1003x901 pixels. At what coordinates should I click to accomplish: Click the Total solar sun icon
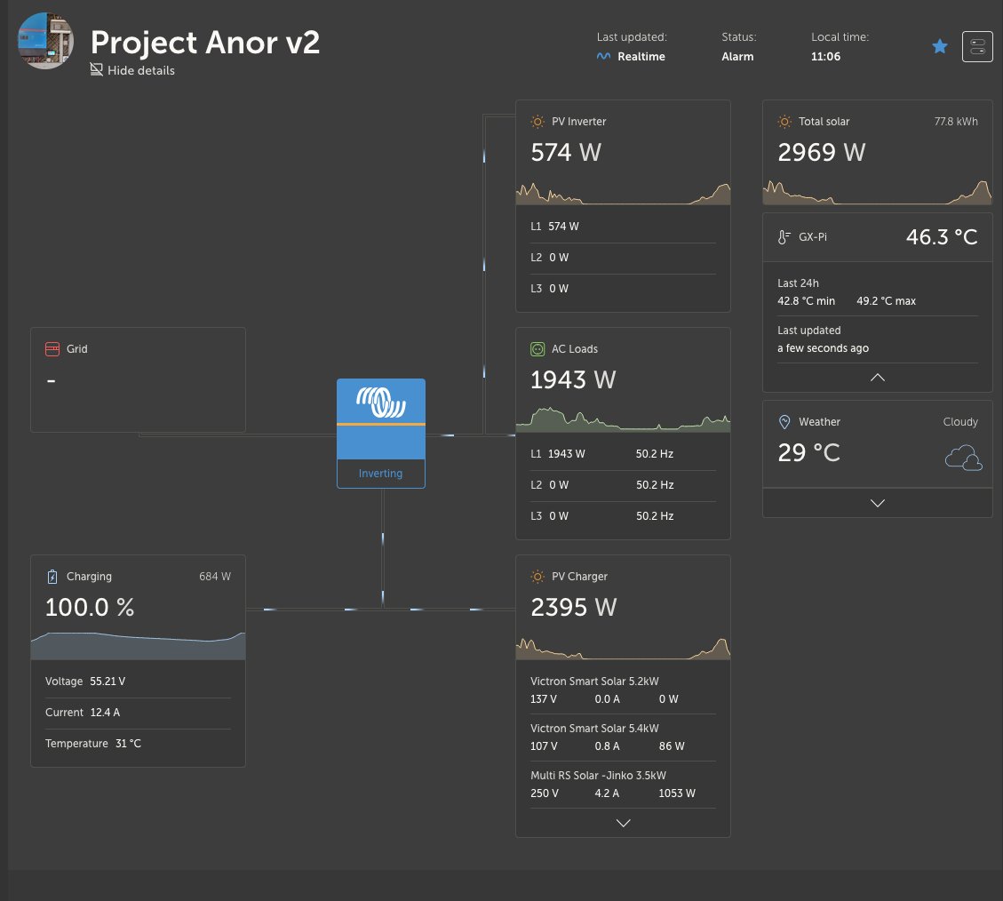784,122
